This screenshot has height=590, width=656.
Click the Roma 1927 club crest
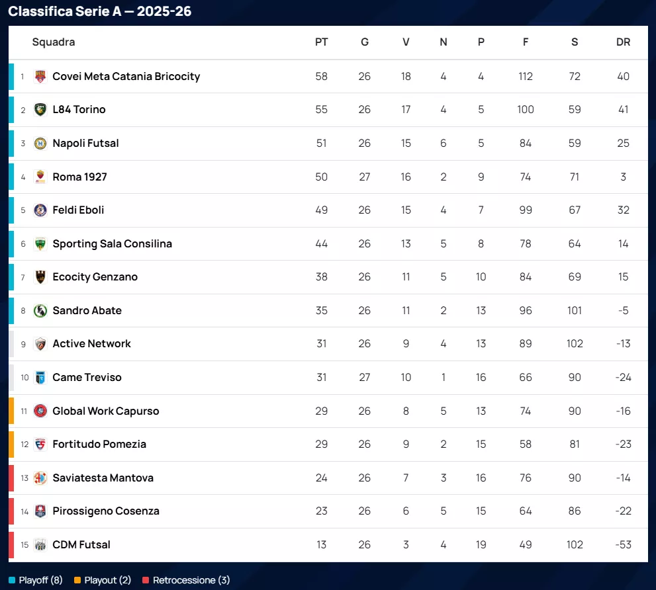pos(40,177)
